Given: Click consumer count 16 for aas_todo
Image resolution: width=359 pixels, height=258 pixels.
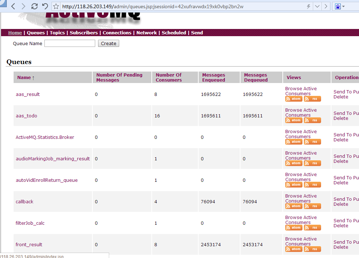Looking at the screenshot, I should [157, 116].
